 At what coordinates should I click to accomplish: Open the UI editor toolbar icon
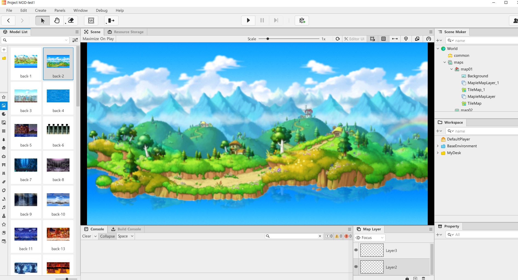(91, 21)
